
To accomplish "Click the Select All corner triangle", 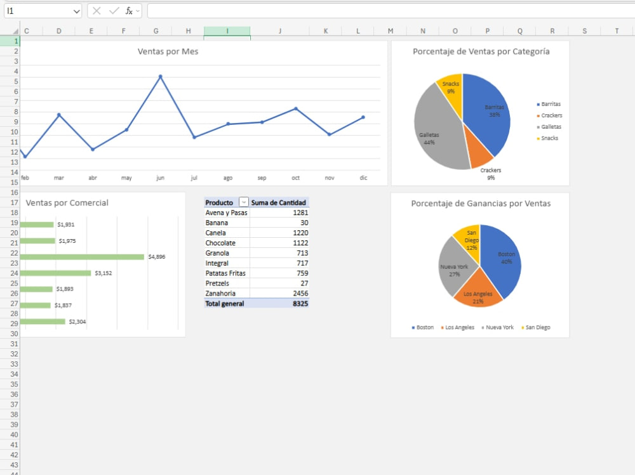I will 15,31.
